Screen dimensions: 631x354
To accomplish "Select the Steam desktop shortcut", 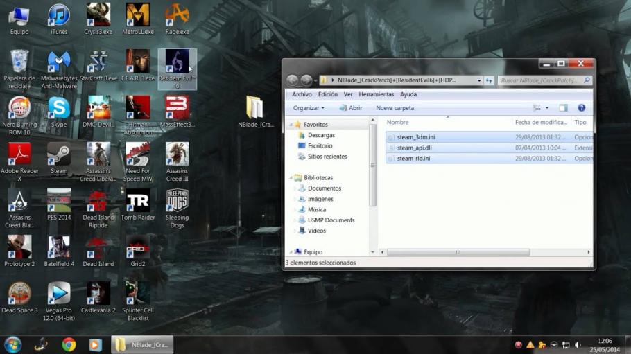I will pos(59,158).
